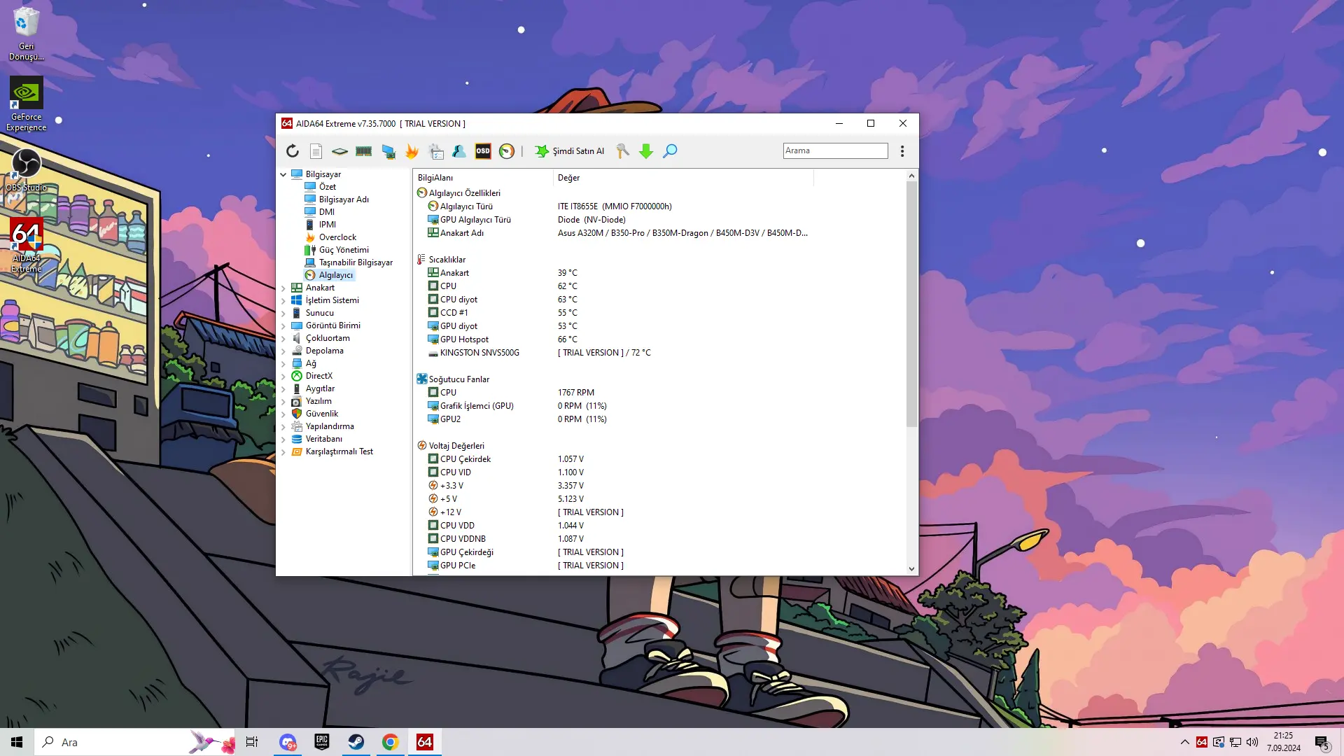The image size is (1344, 756).
Task: Click 'Şimdi Satın Al' buy now button
Action: (x=570, y=151)
